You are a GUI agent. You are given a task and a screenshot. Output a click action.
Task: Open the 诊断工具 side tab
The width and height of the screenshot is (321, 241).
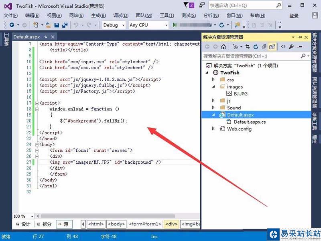(315, 121)
